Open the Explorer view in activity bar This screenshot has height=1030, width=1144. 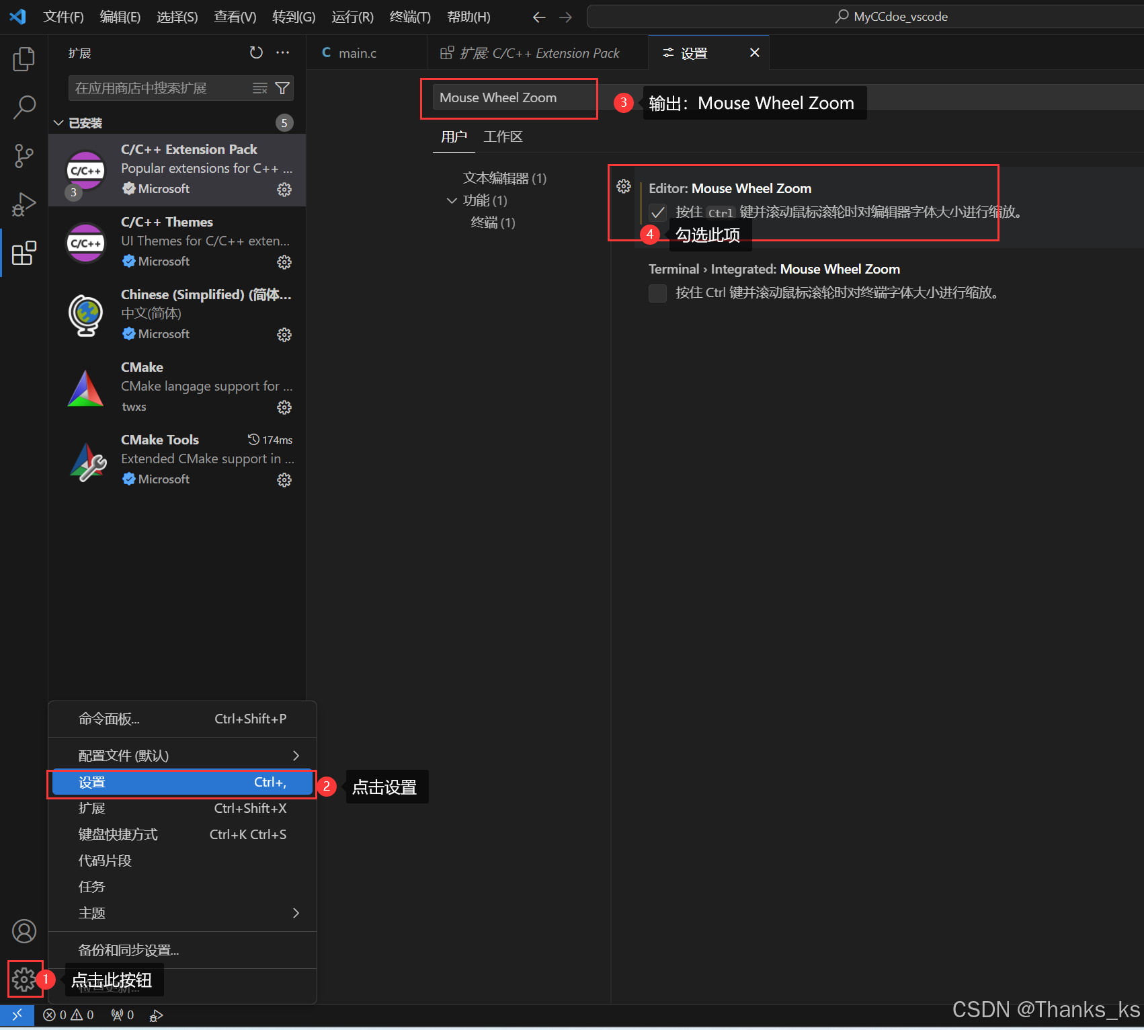[x=24, y=59]
